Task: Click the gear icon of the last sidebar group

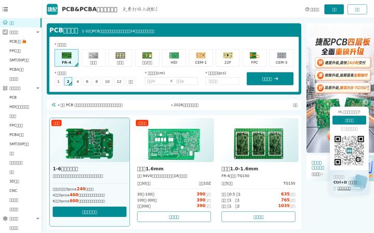Action: click(5, 219)
